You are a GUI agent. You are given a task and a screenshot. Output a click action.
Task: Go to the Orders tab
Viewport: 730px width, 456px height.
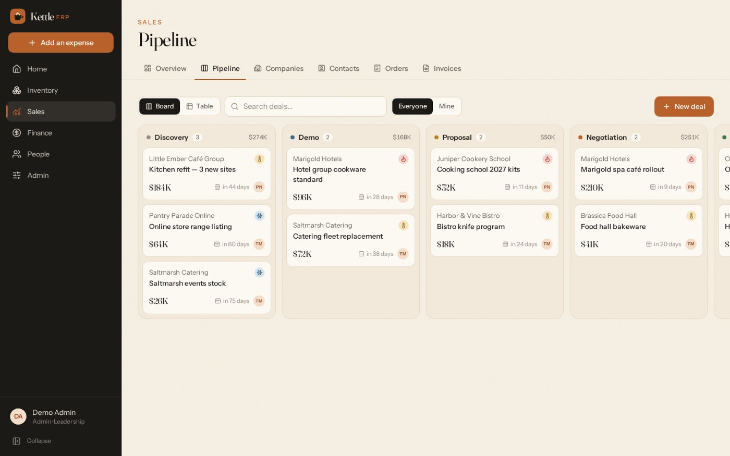coord(391,68)
